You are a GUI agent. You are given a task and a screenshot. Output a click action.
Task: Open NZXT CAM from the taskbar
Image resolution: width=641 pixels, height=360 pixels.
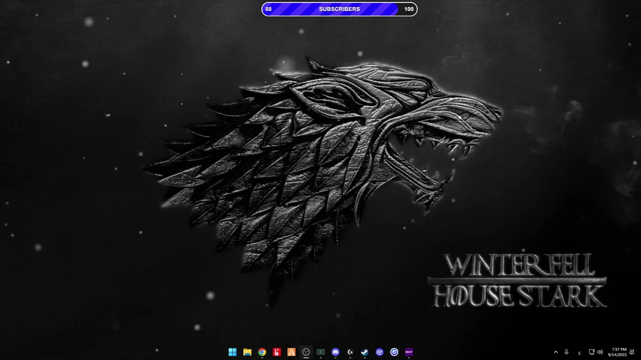tap(409, 352)
